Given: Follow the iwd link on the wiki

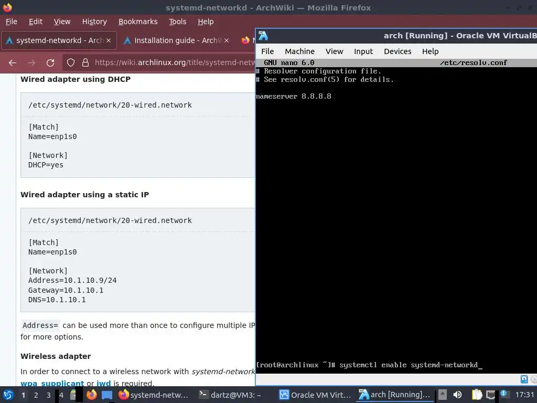Looking at the screenshot, I should point(103,383).
